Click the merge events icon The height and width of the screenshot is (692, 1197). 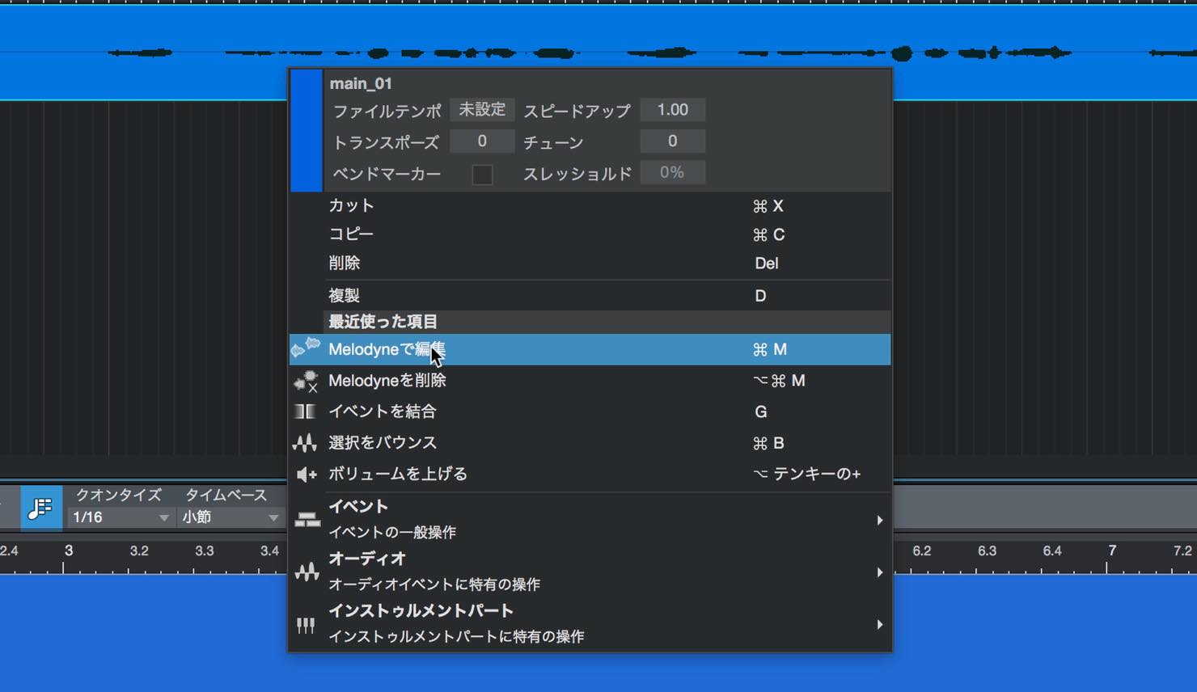point(305,411)
